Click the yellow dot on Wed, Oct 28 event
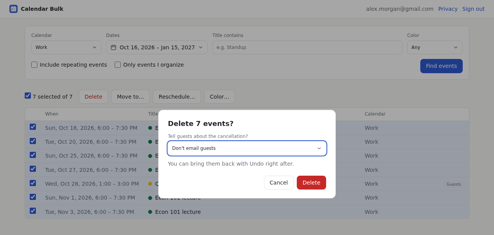This screenshot has width=494, height=235. coord(150,184)
